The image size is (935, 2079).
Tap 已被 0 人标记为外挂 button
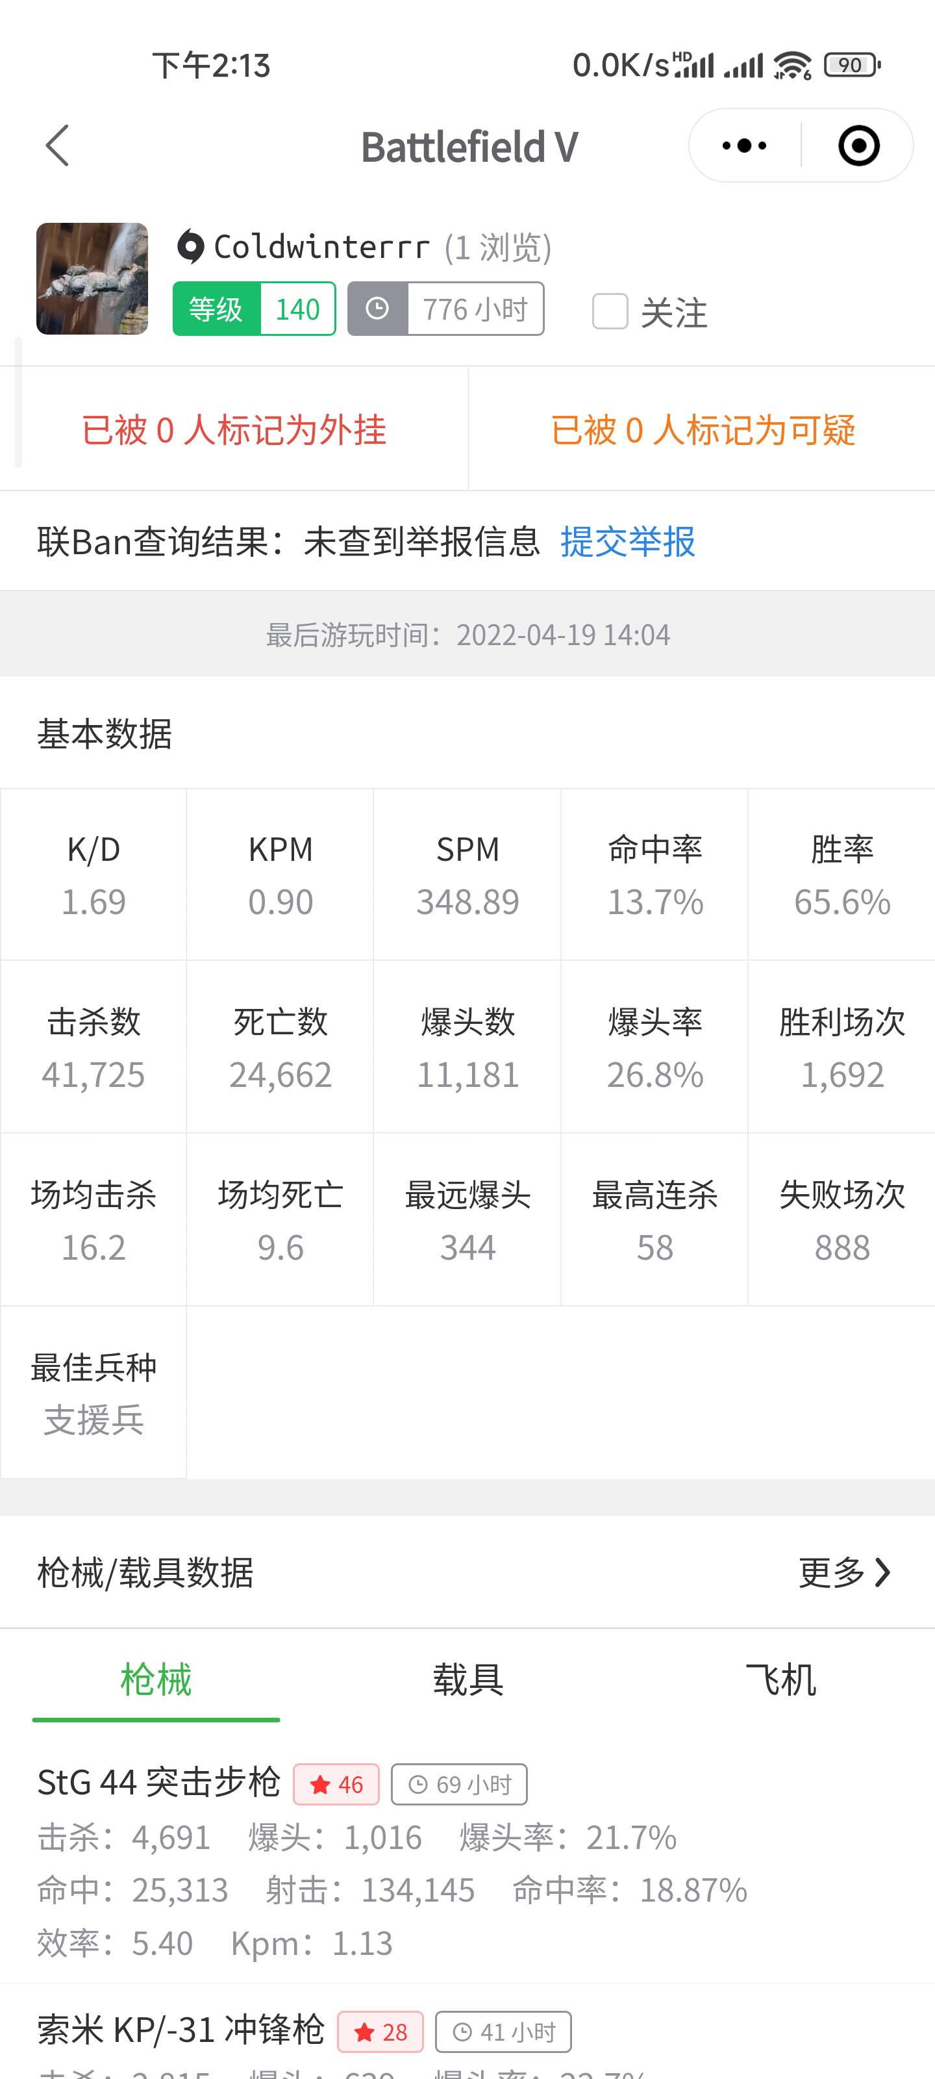coord(234,429)
